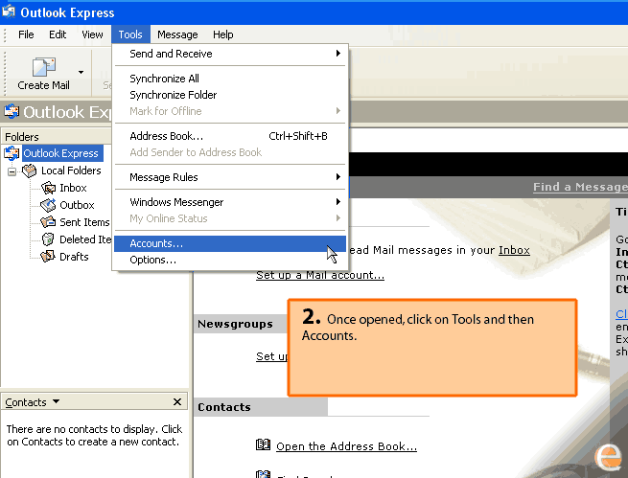
Task: Select the Outbox folder icon
Action: pyautogui.click(x=48, y=205)
